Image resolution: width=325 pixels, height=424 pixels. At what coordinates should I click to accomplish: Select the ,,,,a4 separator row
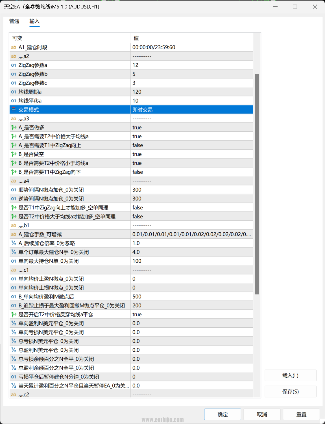coord(131,181)
